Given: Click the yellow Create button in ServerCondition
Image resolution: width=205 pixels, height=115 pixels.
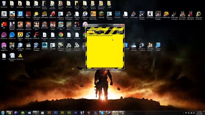Looking at the screenshot, I should click(90, 32).
